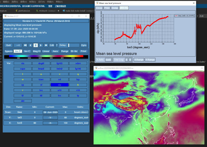The height and width of the screenshot is (147, 207).
Task: Open help with the question mark button
Action: click(x=57, y=45)
